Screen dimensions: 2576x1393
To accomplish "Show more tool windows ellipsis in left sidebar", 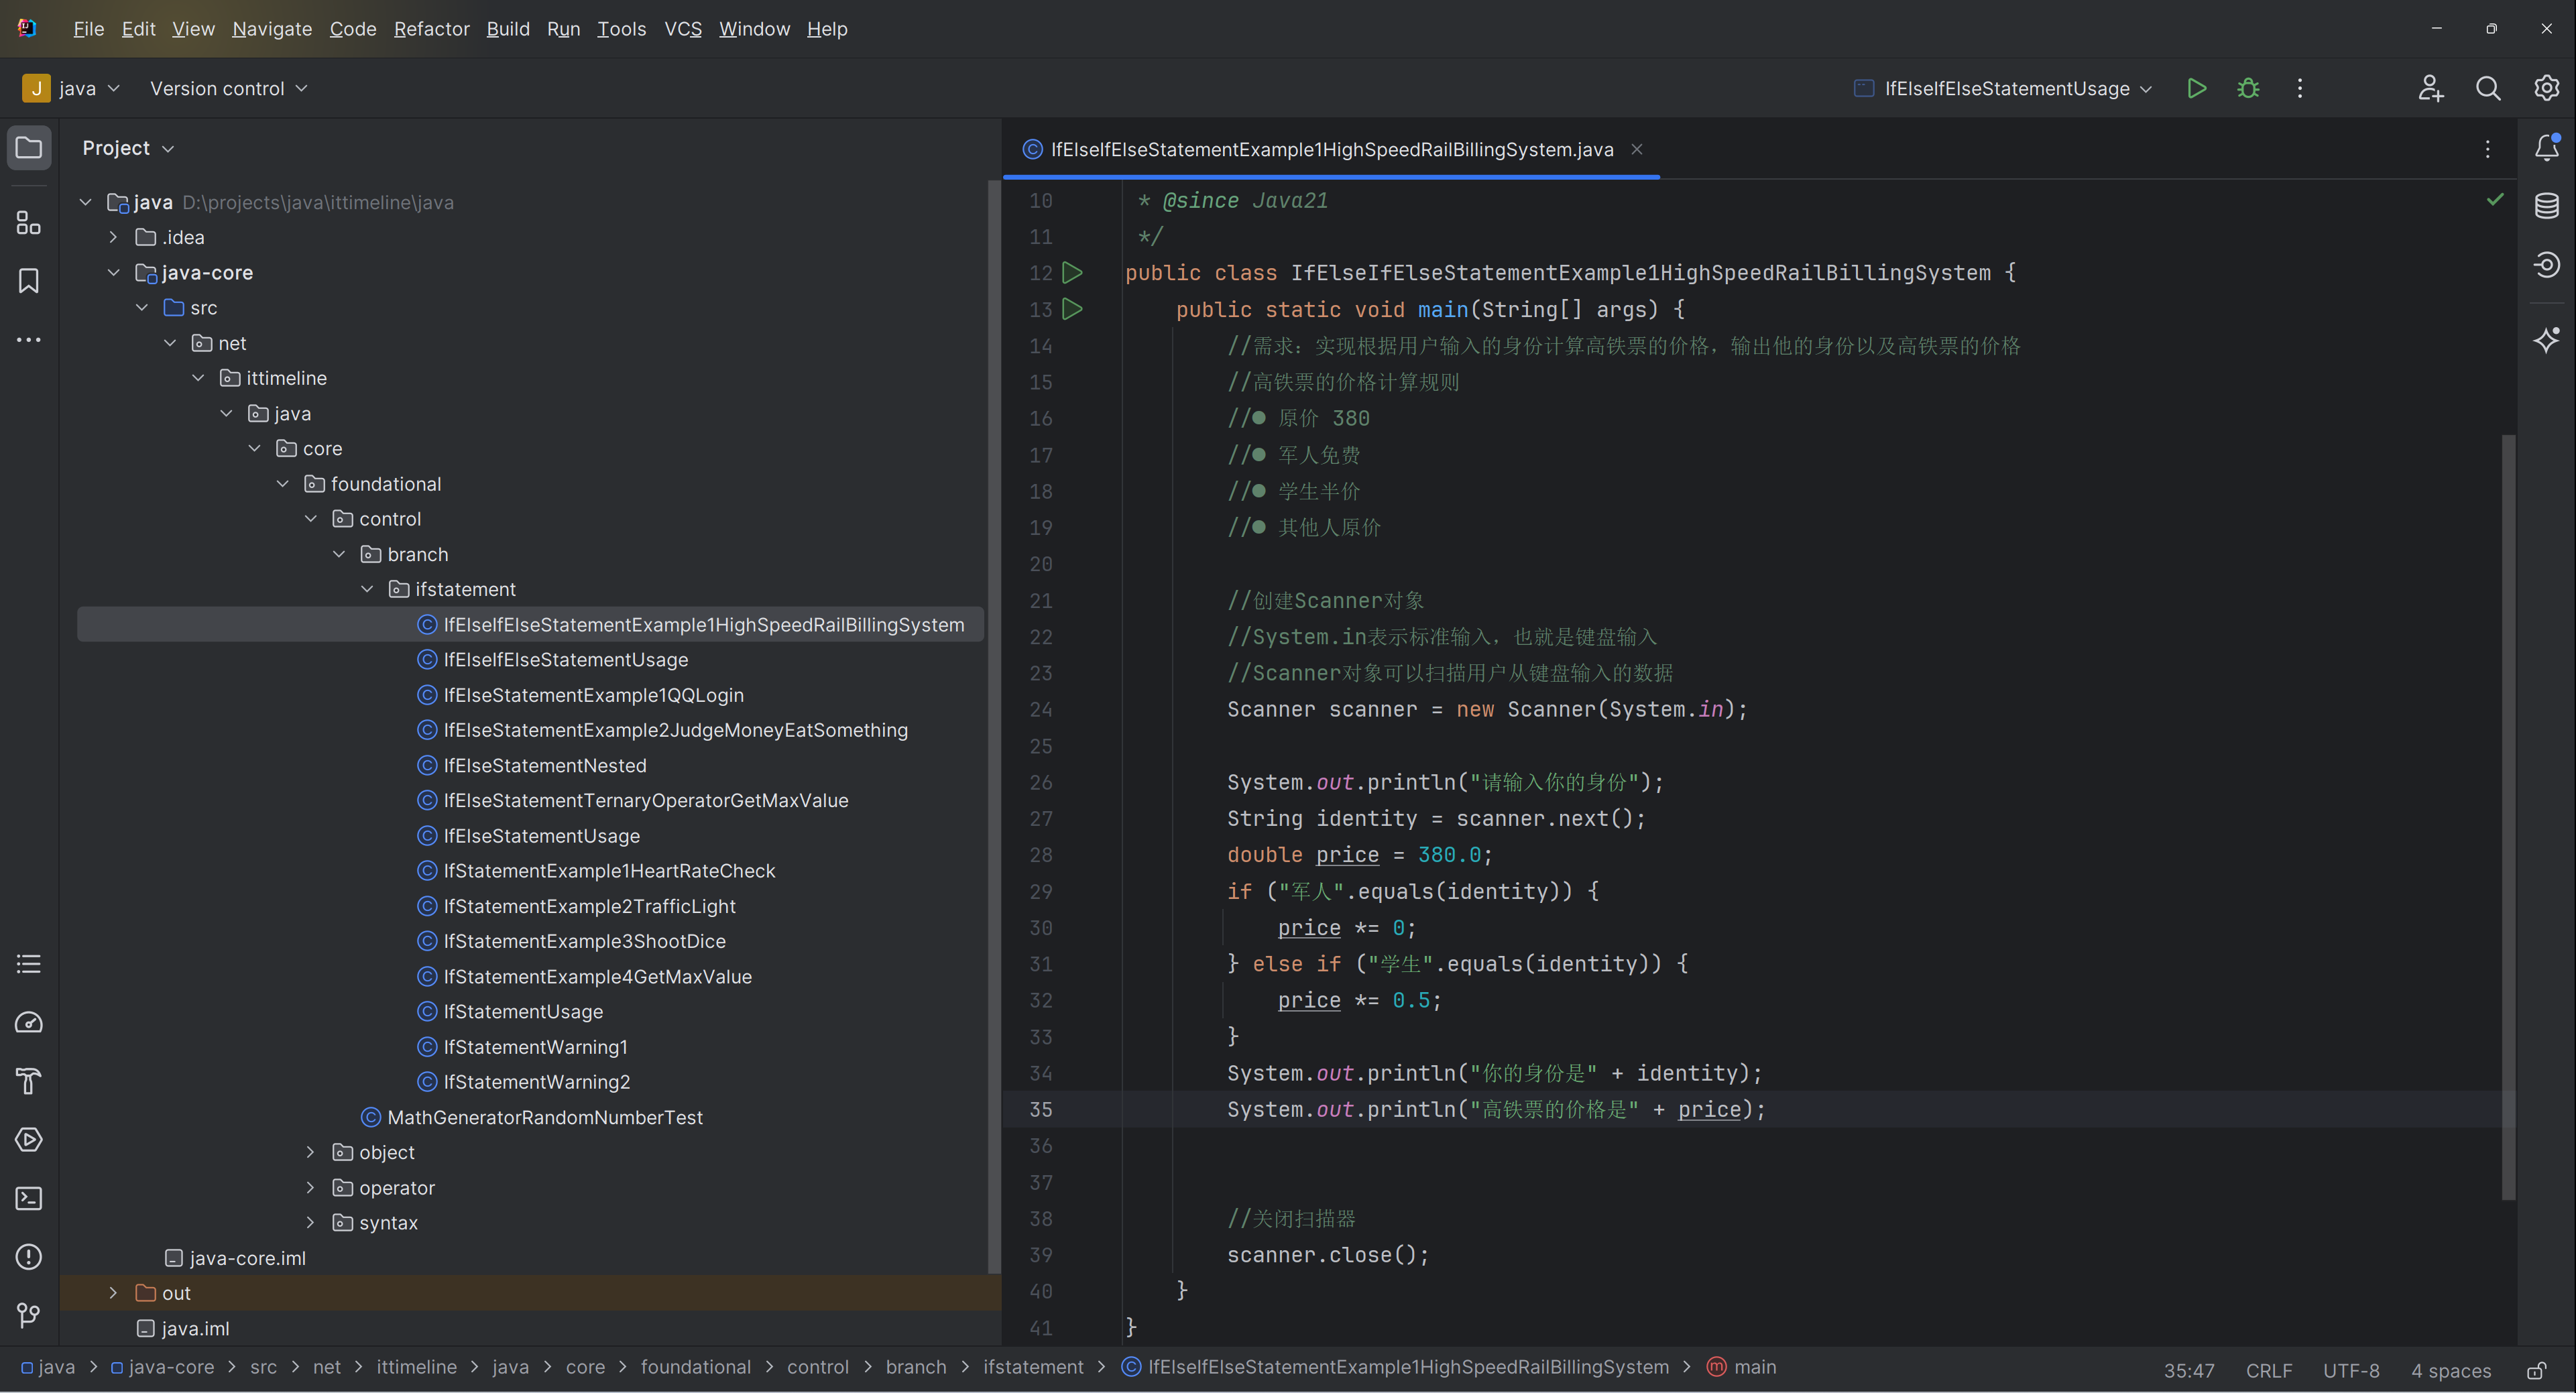I will [x=29, y=340].
